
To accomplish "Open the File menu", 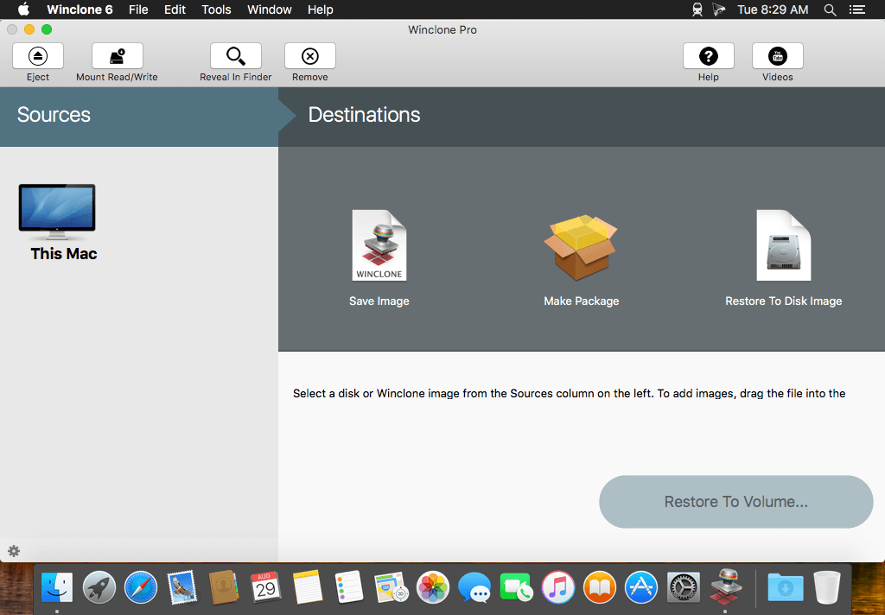I will 138,10.
